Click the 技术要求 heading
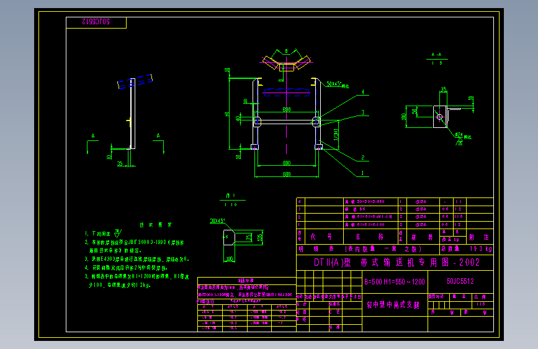 pos(156,225)
